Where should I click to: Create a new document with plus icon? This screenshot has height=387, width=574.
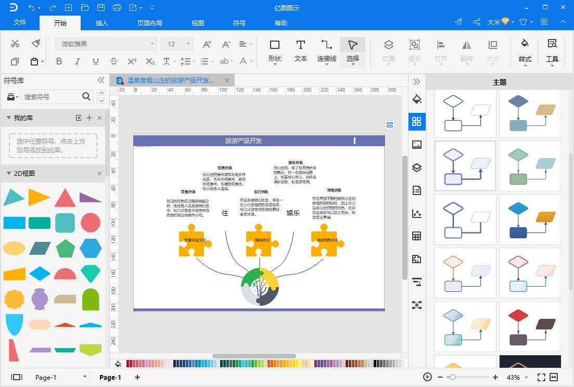[x=69, y=7]
